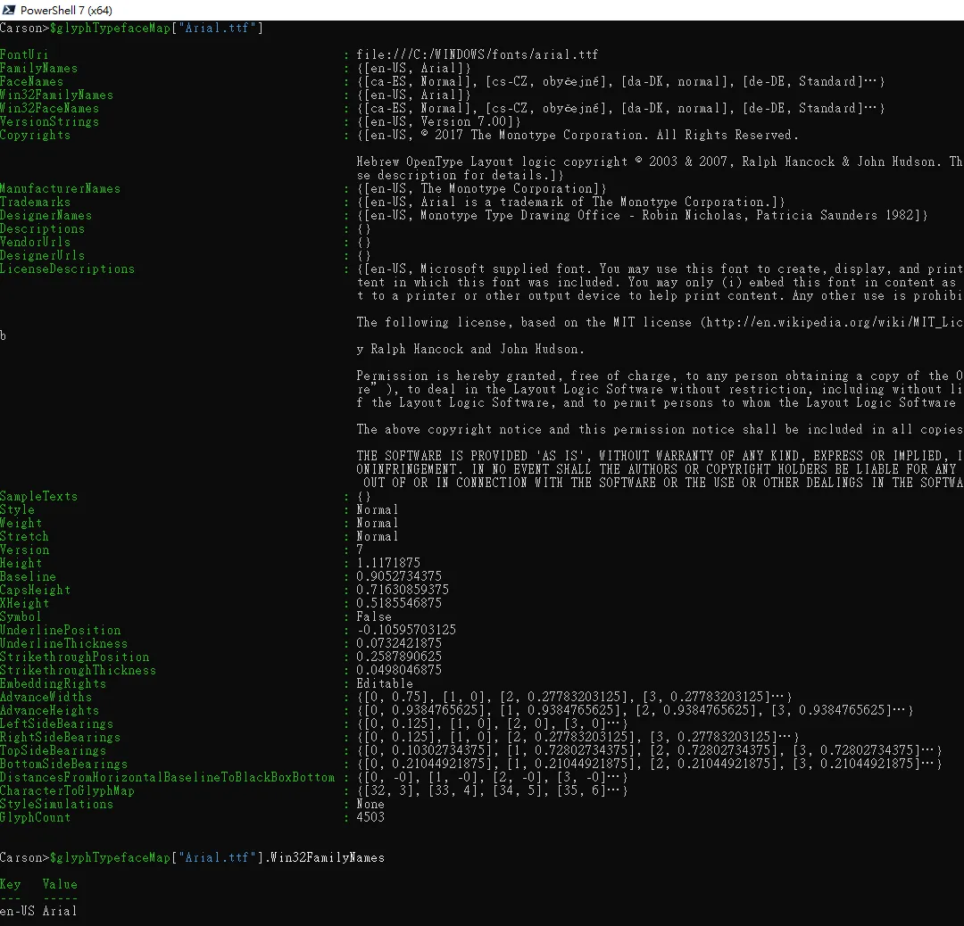
Task: Select the FontUri property label
Action: pyautogui.click(x=25, y=54)
